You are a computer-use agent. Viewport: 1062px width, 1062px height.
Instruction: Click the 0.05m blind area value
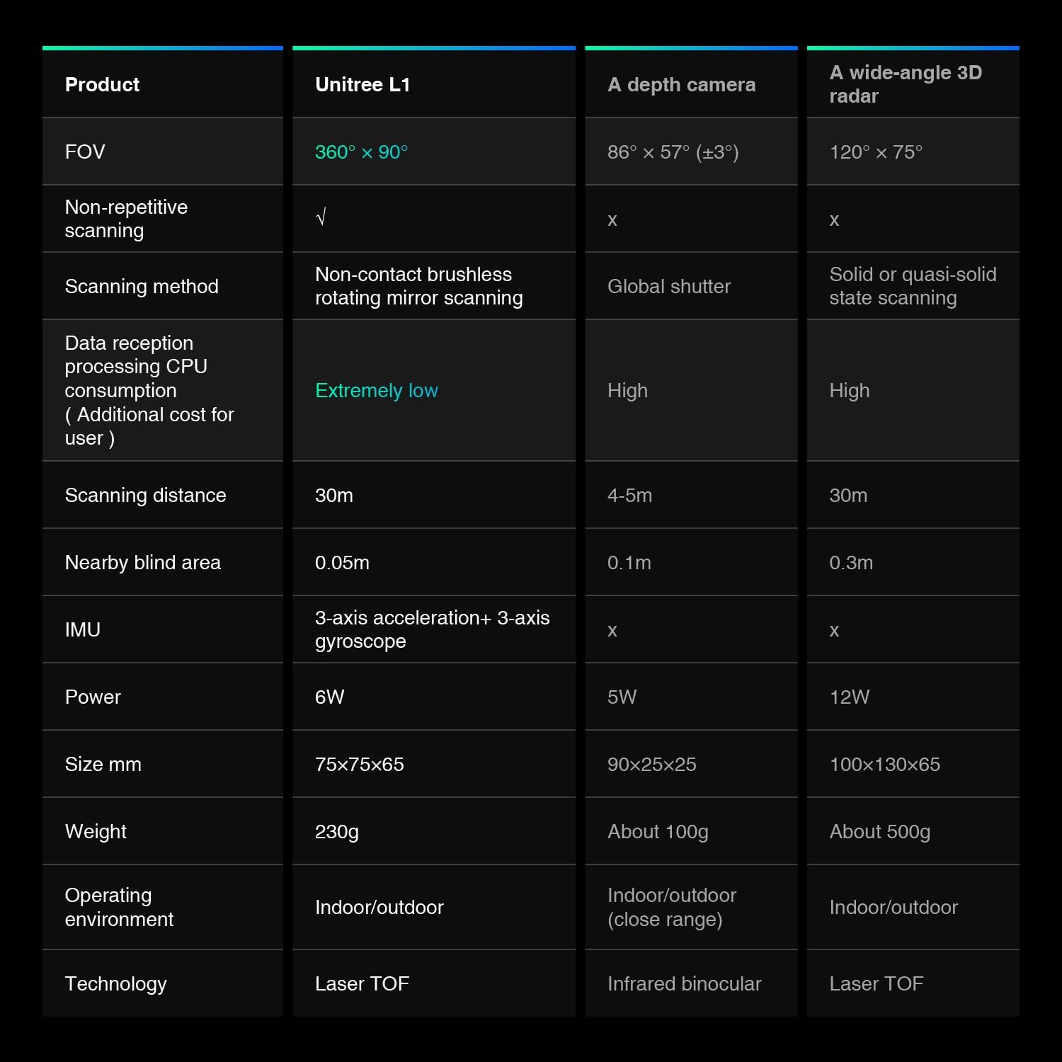click(x=342, y=563)
